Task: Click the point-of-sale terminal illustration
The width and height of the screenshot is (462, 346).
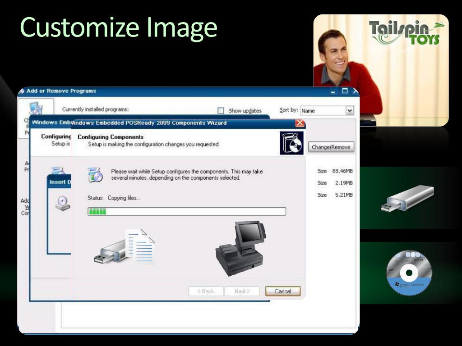Action: tap(240, 249)
